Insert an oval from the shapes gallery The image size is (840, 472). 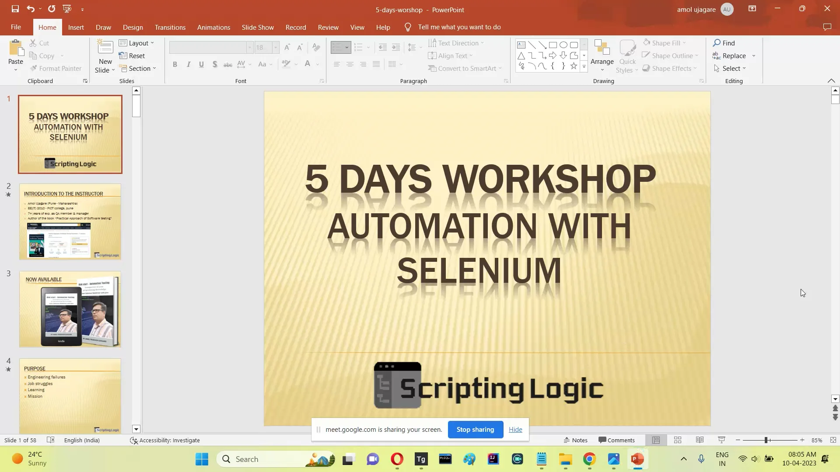563,45
